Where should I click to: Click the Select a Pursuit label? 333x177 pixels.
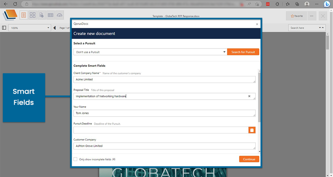tap(84, 43)
